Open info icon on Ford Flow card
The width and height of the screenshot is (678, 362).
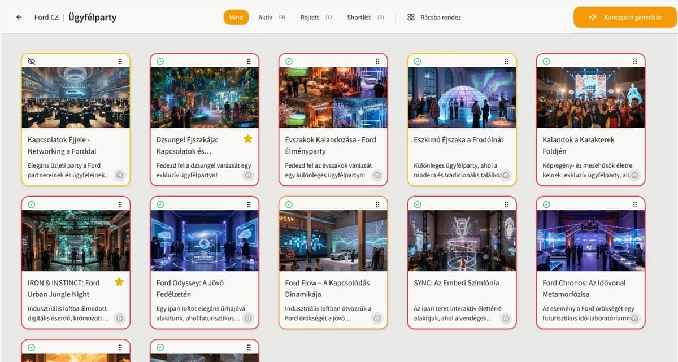coord(377,318)
